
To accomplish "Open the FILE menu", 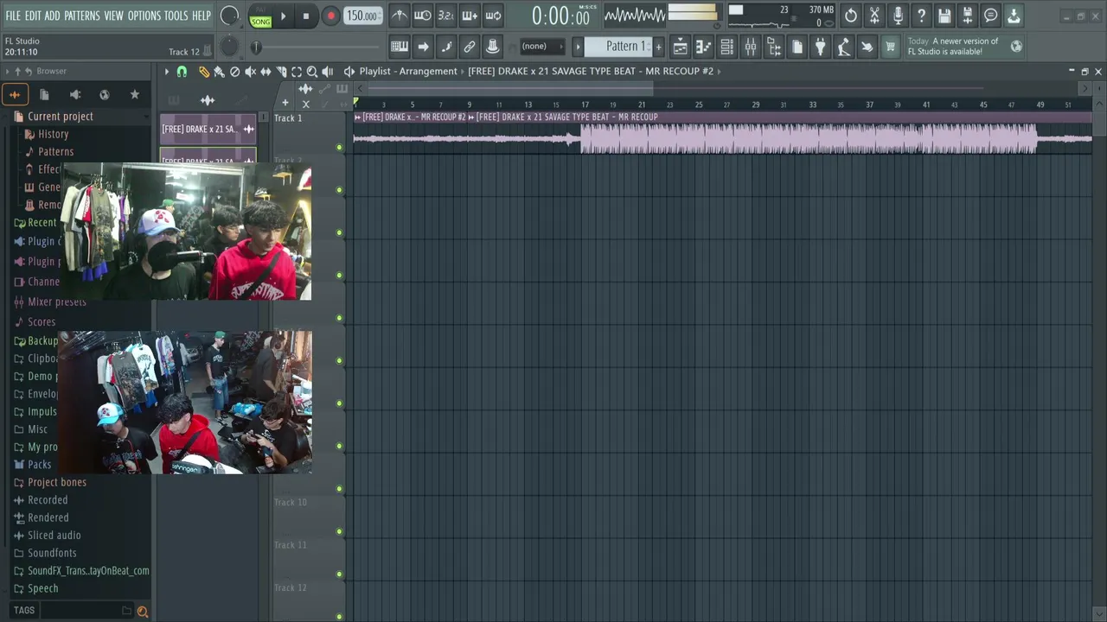I will click(13, 16).
